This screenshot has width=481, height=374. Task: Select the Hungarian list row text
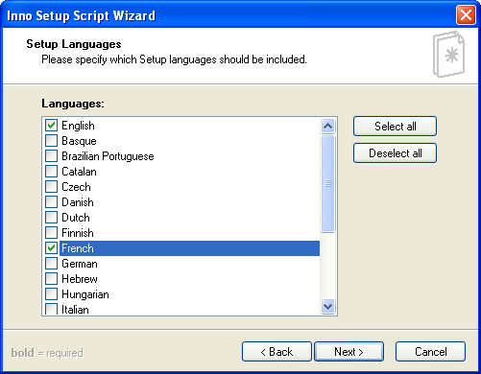point(85,294)
